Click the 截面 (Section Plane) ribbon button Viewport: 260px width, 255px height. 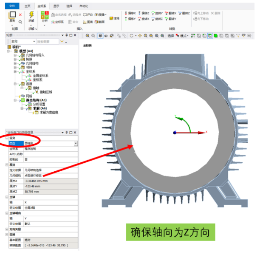(x=100, y=22)
